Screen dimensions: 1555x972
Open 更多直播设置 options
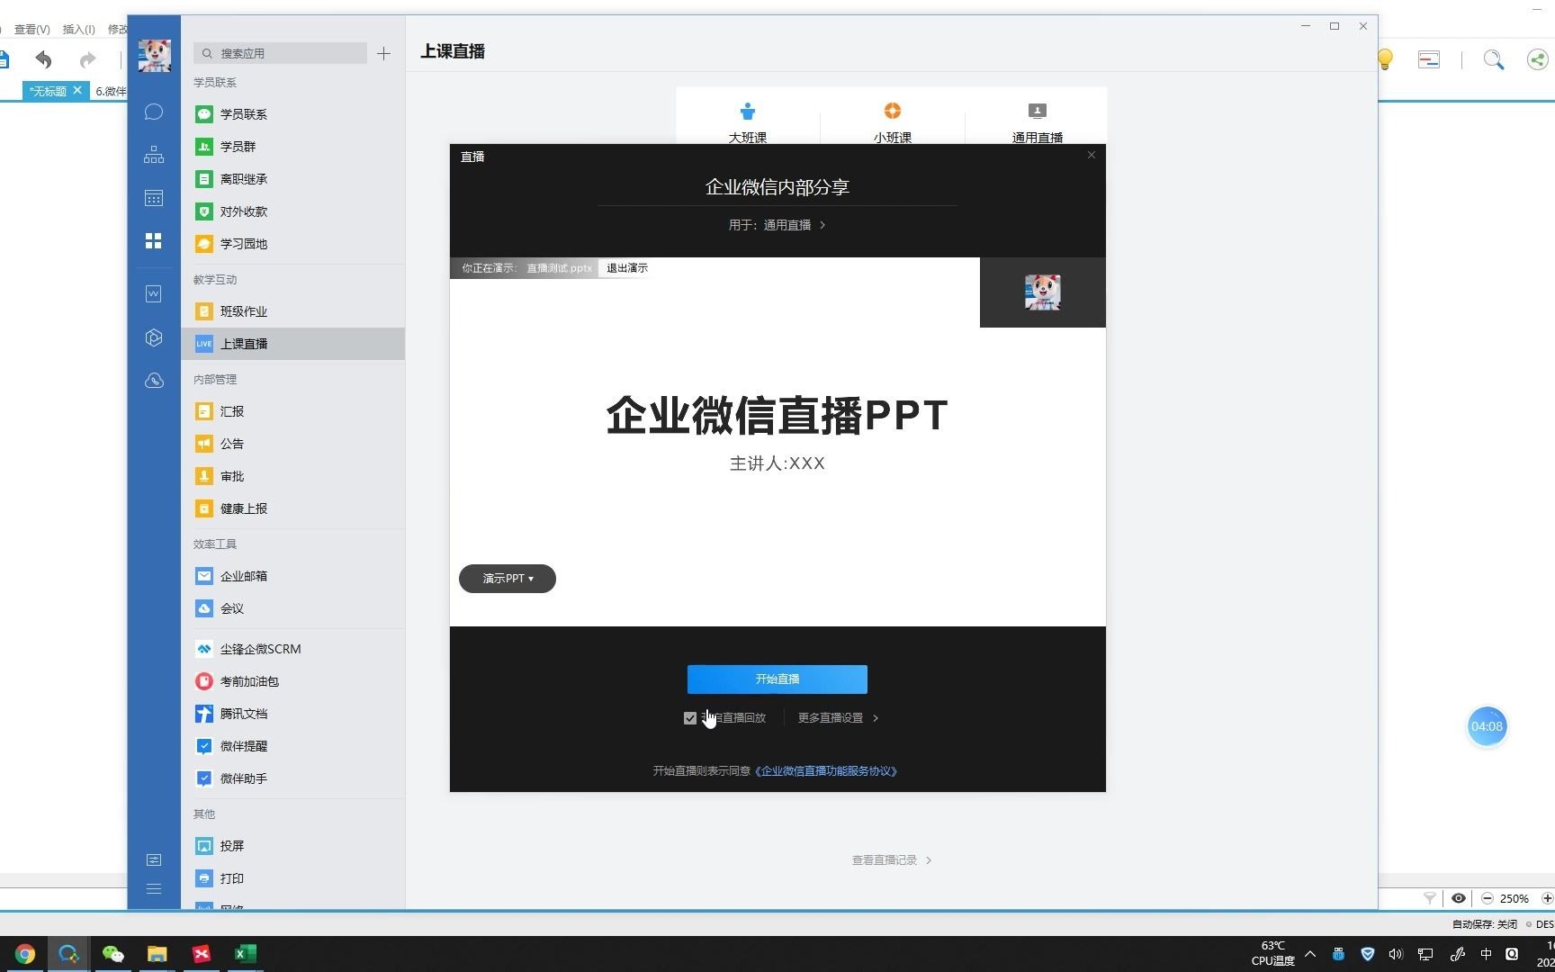pos(838,718)
